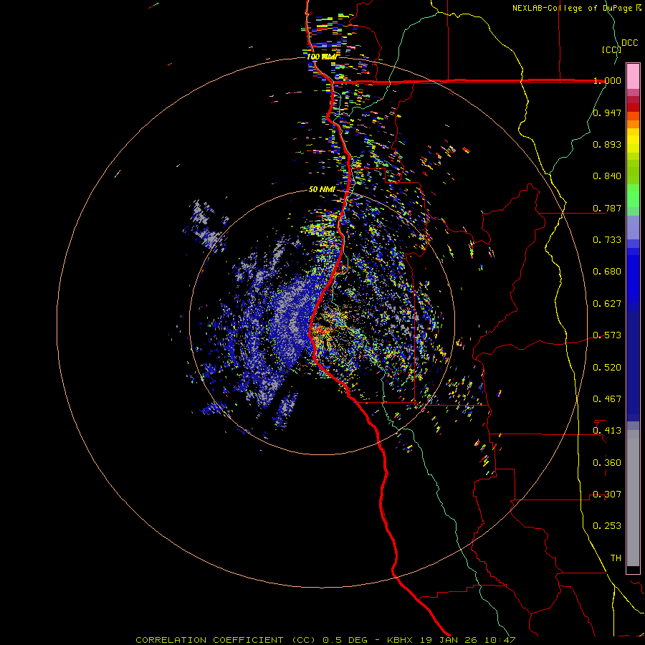Select the 0.840 scale value

coord(607,176)
